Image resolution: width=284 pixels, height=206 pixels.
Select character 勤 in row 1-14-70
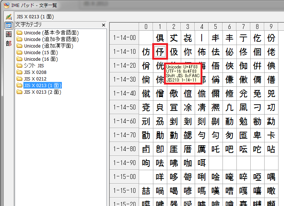point(174,135)
